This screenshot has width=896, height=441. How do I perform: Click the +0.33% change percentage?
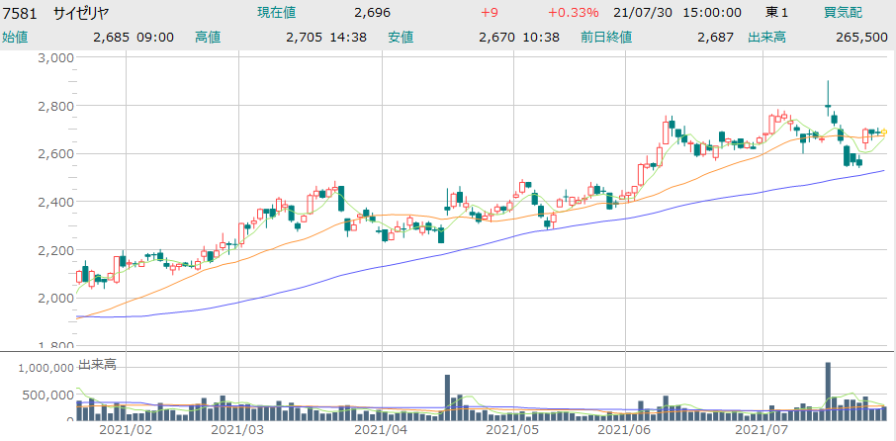(574, 13)
